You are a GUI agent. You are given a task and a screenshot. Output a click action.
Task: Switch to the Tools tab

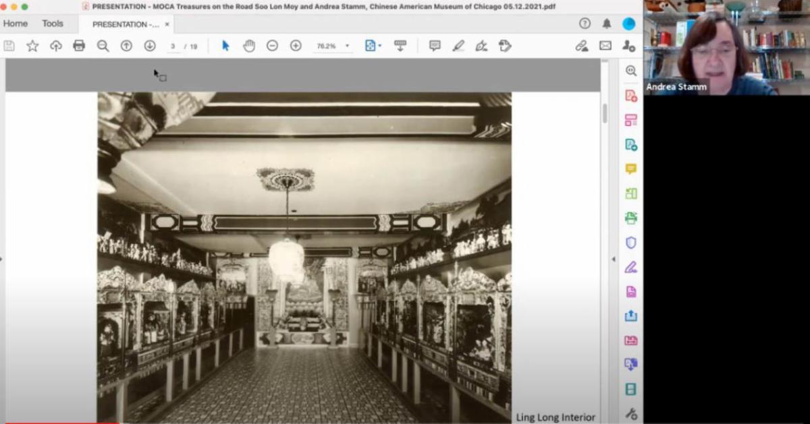point(53,24)
